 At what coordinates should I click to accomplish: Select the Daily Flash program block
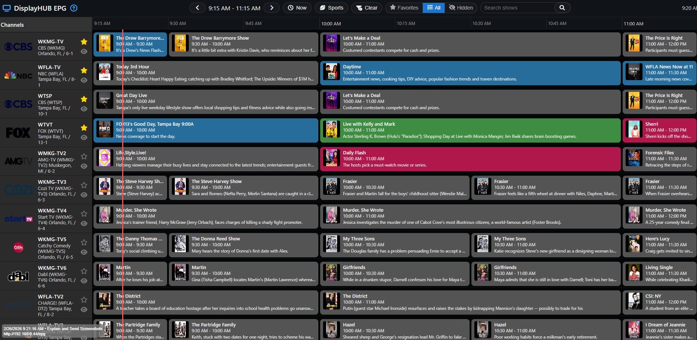coord(470,159)
